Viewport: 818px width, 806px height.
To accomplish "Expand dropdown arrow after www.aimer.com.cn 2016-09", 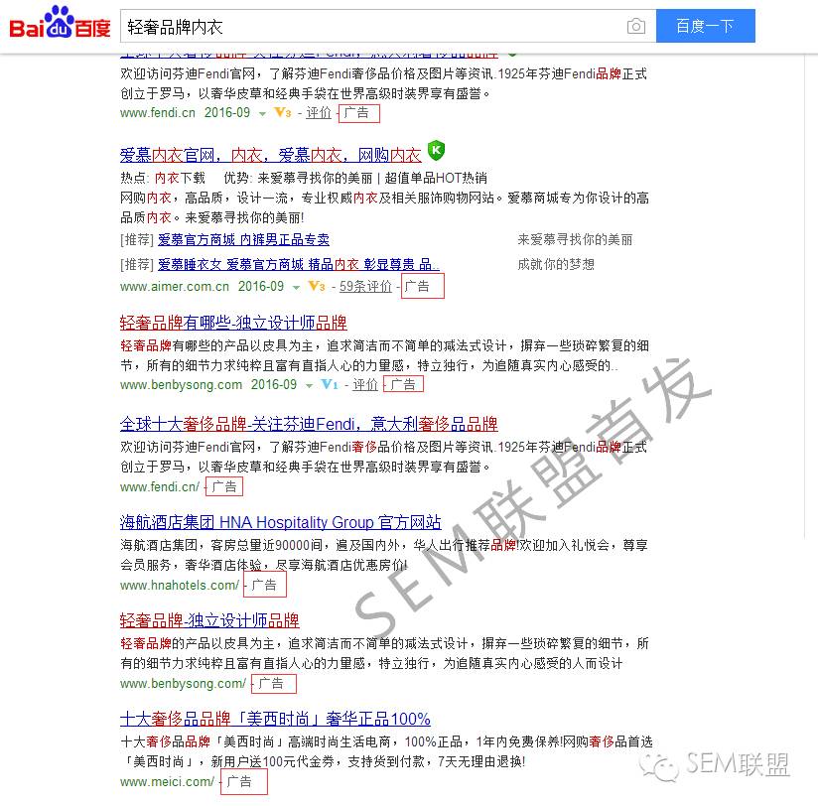I will pyautogui.click(x=296, y=288).
